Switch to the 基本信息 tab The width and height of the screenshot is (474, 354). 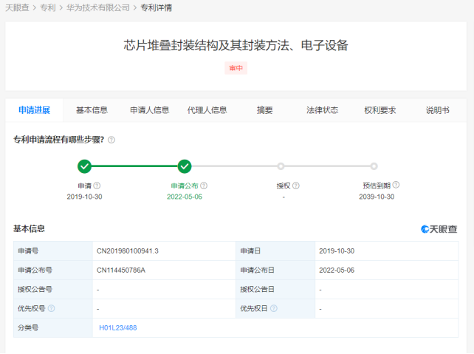[92, 110]
